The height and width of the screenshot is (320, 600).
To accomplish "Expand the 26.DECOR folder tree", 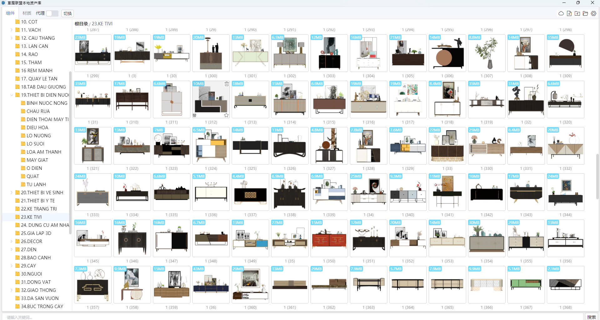I will point(12,241).
